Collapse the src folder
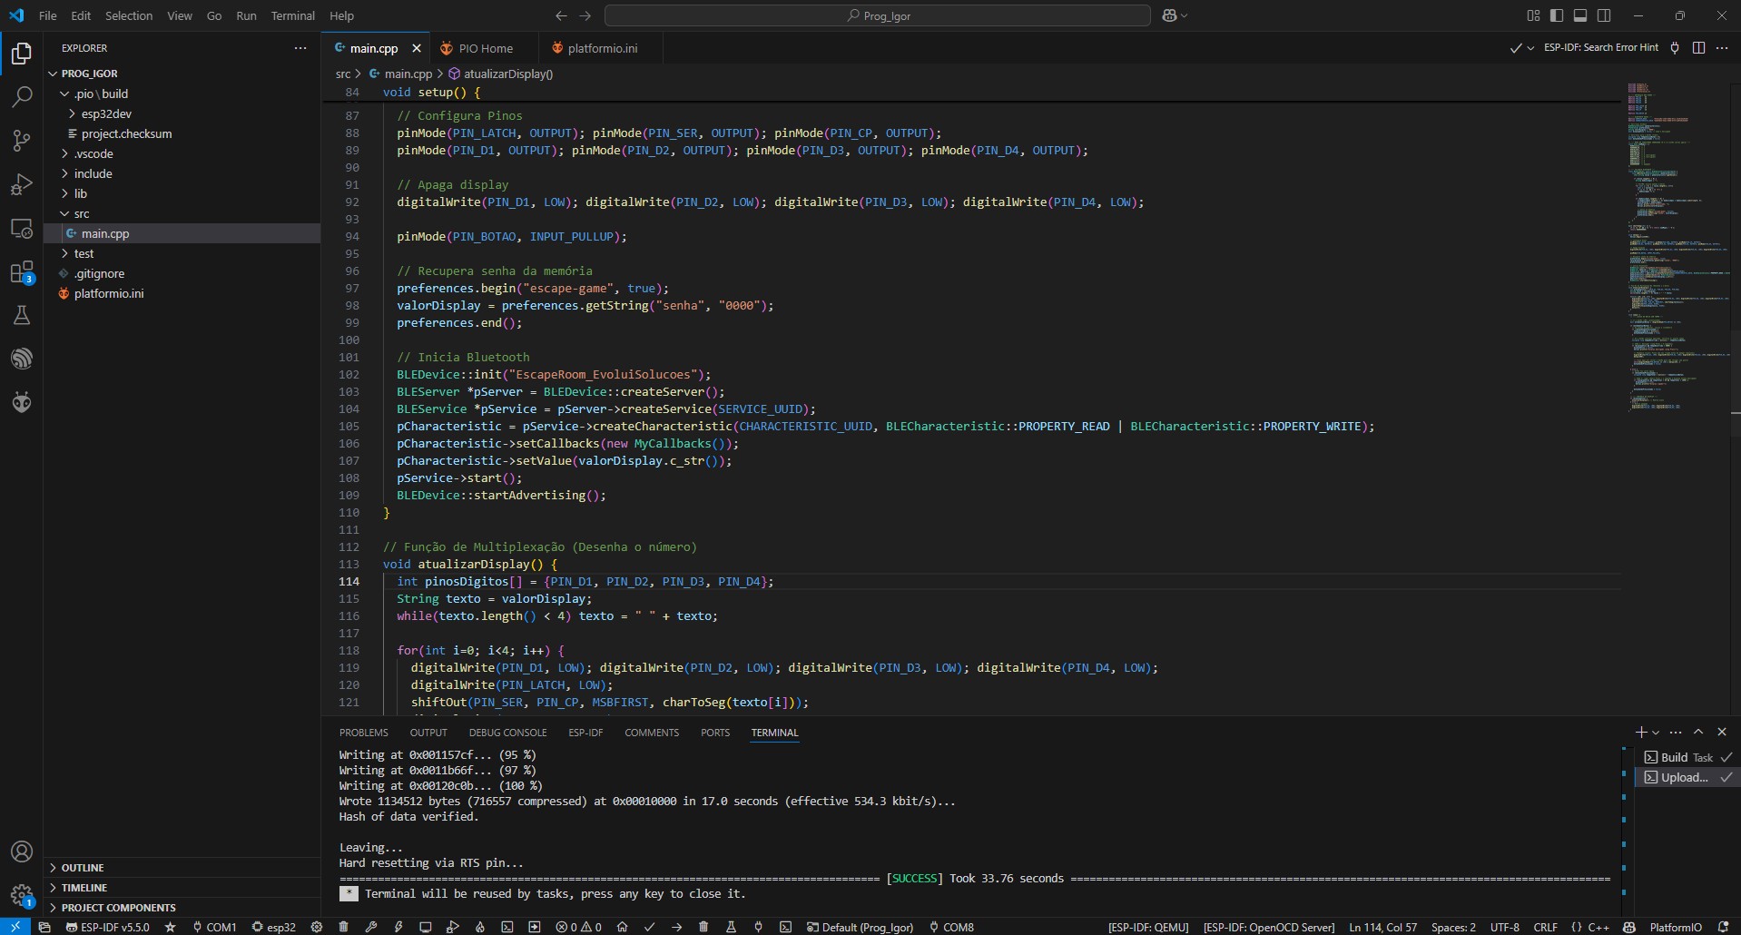1741x935 pixels. click(182, 213)
